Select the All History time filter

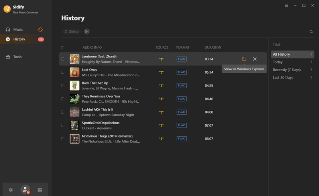tap(293, 54)
